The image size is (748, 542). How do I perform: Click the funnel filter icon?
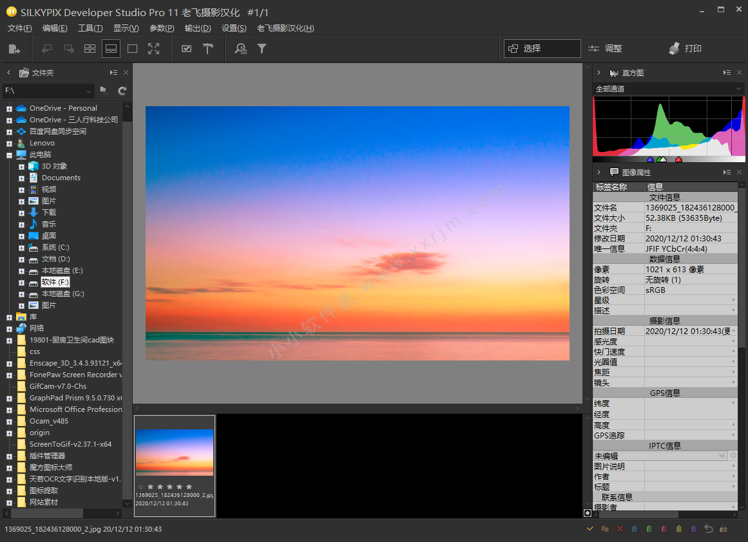click(x=262, y=49)
